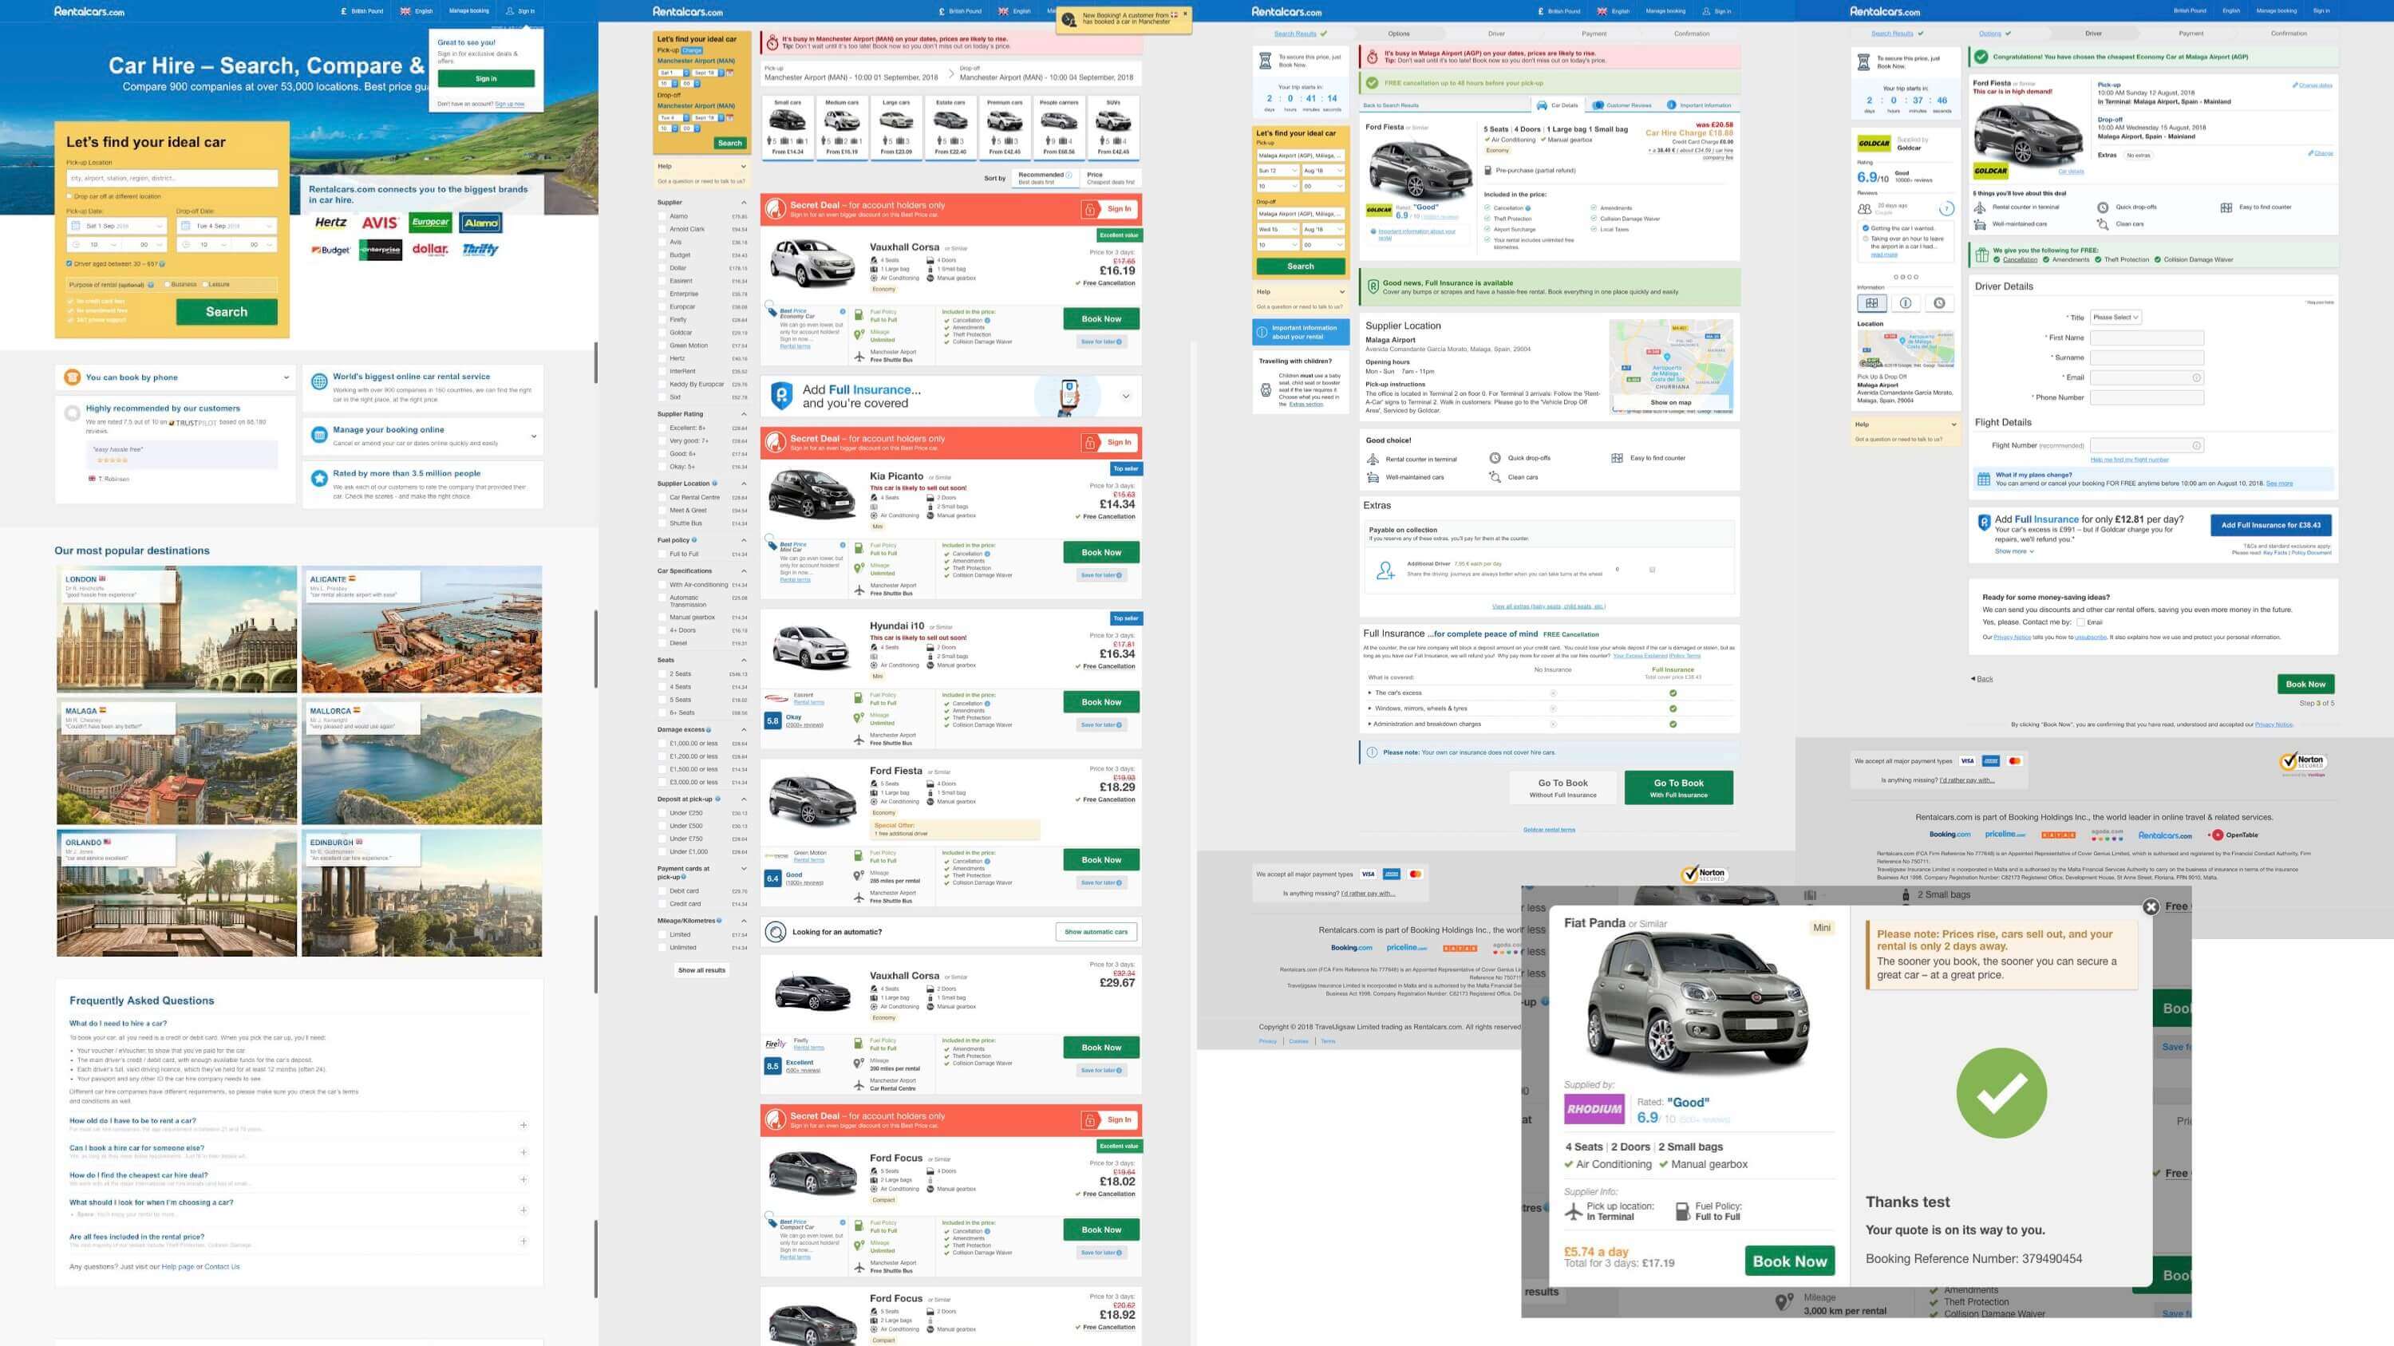This screenshot has width=2394, height=1346.
Task: Tick the 'Excellent: 8+' rating filter
Action: 662,428
